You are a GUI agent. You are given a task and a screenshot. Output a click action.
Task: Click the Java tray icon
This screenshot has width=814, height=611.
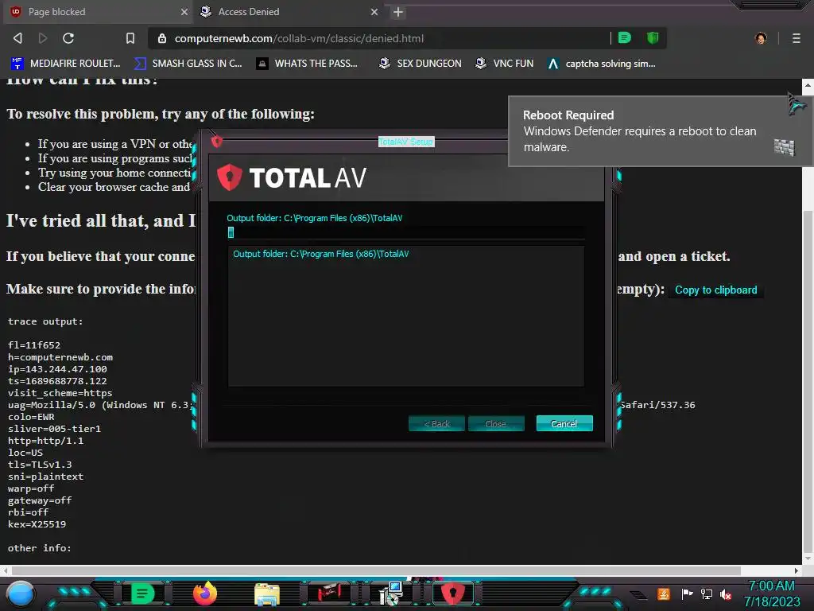pyautogui.click(x=663, y=593)
